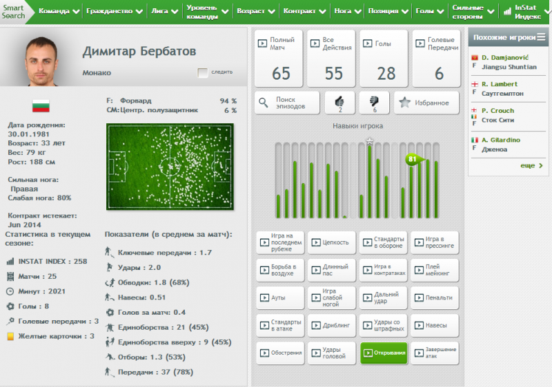Switch to the Smart Search tab

tap(13, 12)
